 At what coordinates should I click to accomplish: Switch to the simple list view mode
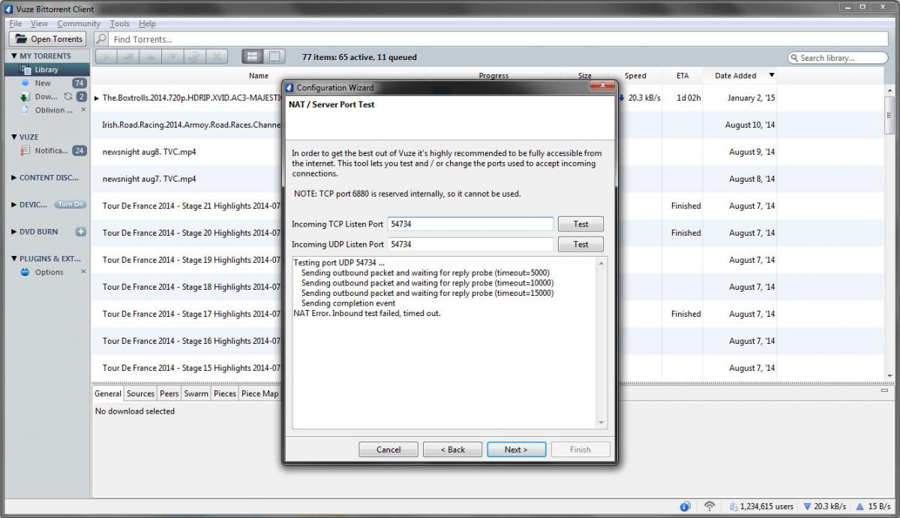pyautogui.click(x=253, y=56)
